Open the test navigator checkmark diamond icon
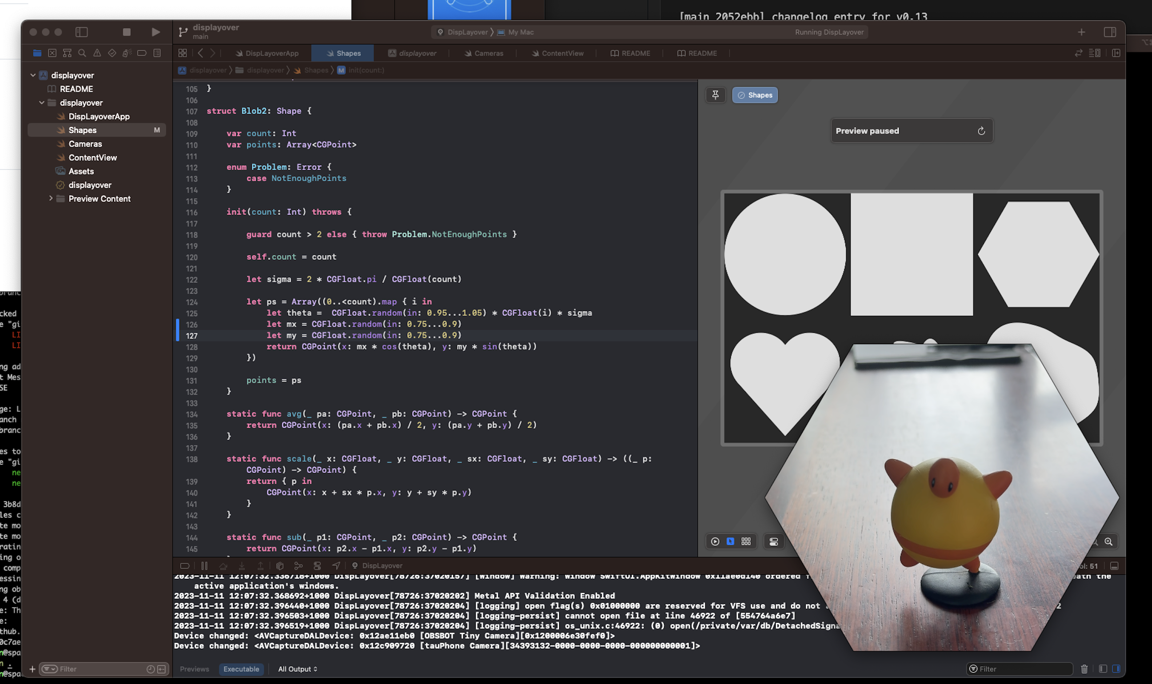The width and height of the screenshot is (1152, 684). coord(112,52)
